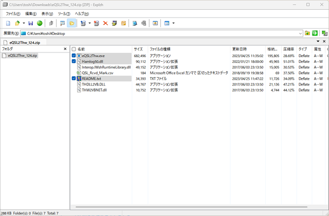Click the magnifier file viewer icon
The height and width of the screenshot is (216, 329).
pyautogui.click(x=62, y=23)
